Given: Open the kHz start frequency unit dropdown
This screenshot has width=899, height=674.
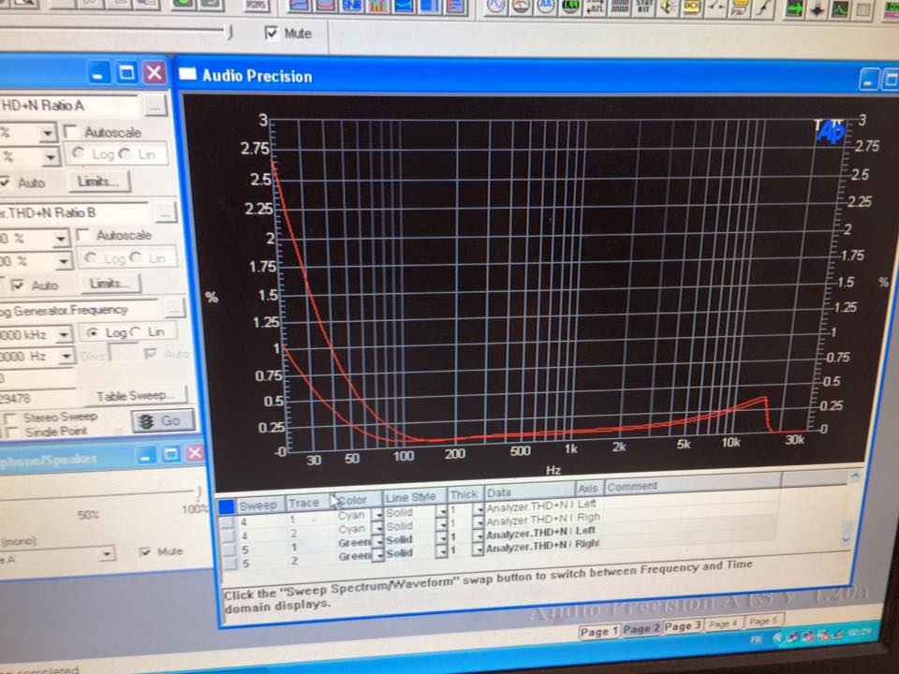Looking at the screenshot, I should 64,334.
